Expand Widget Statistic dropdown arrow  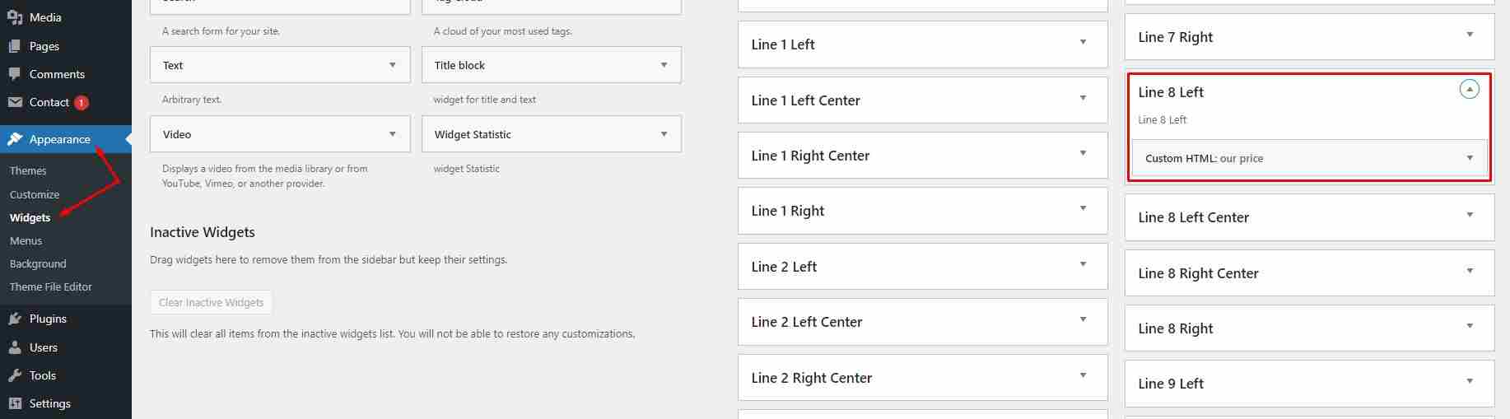(664, 134)
